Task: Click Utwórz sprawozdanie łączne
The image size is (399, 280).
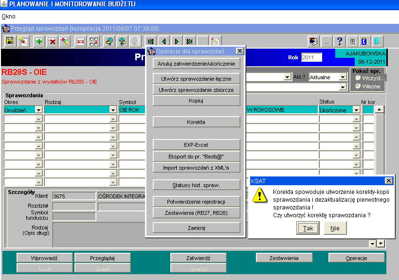Action: click(x=196, y=79)
